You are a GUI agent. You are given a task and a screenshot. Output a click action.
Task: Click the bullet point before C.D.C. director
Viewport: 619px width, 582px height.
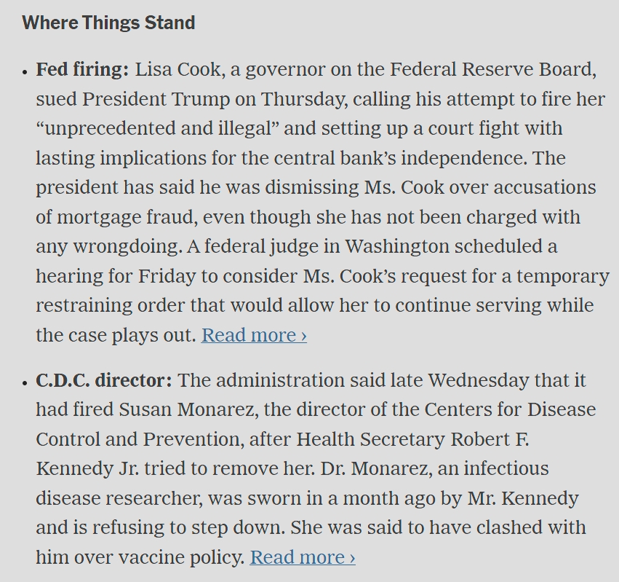click(x=25, y=382)
